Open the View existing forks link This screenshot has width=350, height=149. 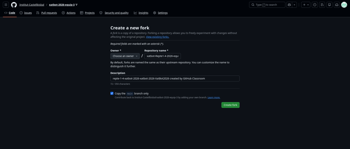(x=158, y=37)
